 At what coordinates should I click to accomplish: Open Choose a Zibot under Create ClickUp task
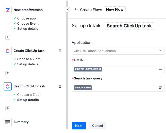pos(29,59)
